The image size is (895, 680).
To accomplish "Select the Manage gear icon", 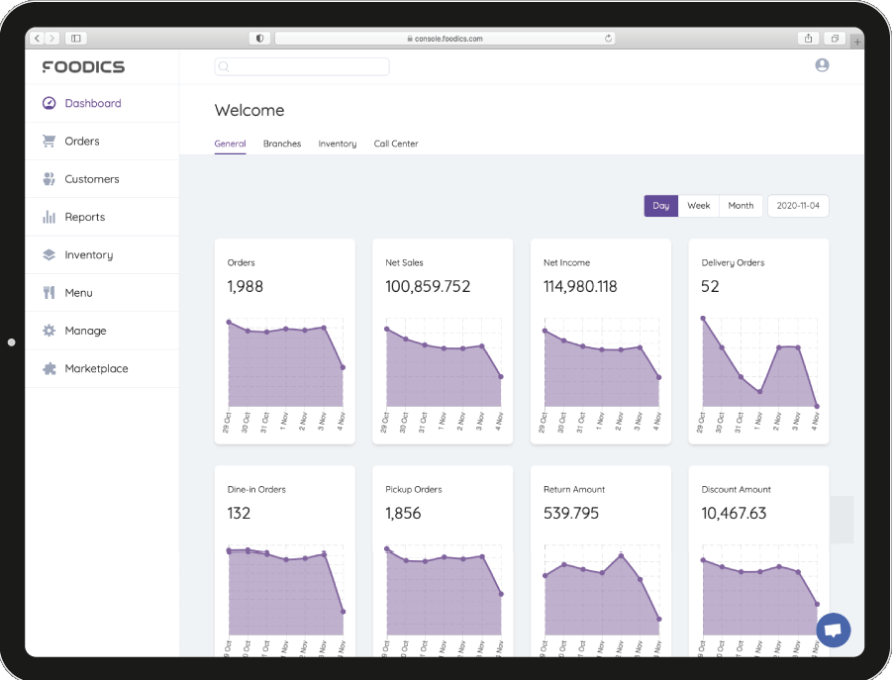I will point(49,331).
